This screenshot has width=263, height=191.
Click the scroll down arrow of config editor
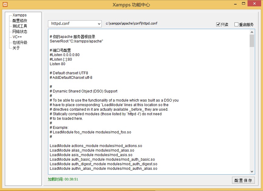(252, 171)
